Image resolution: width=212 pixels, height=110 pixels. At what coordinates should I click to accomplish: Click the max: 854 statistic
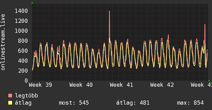click(x=190, y=103)
